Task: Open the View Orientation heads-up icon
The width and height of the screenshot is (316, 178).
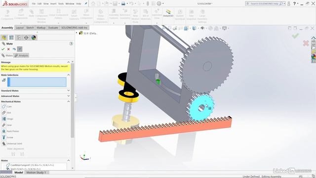Action: (x=186, y=28)
